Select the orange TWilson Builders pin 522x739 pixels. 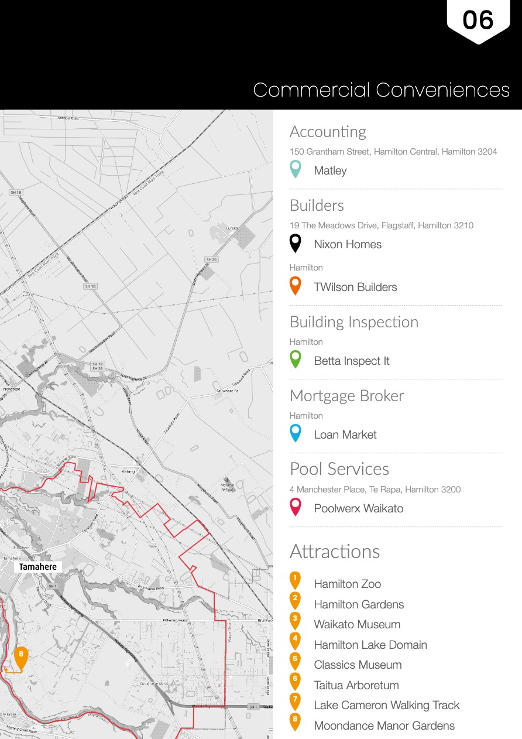(x=296, y=286)
